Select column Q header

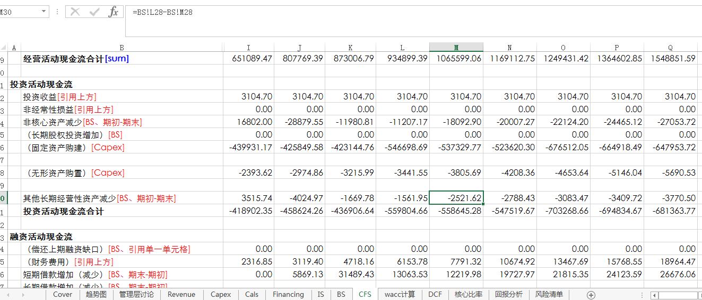click(671, 48)
